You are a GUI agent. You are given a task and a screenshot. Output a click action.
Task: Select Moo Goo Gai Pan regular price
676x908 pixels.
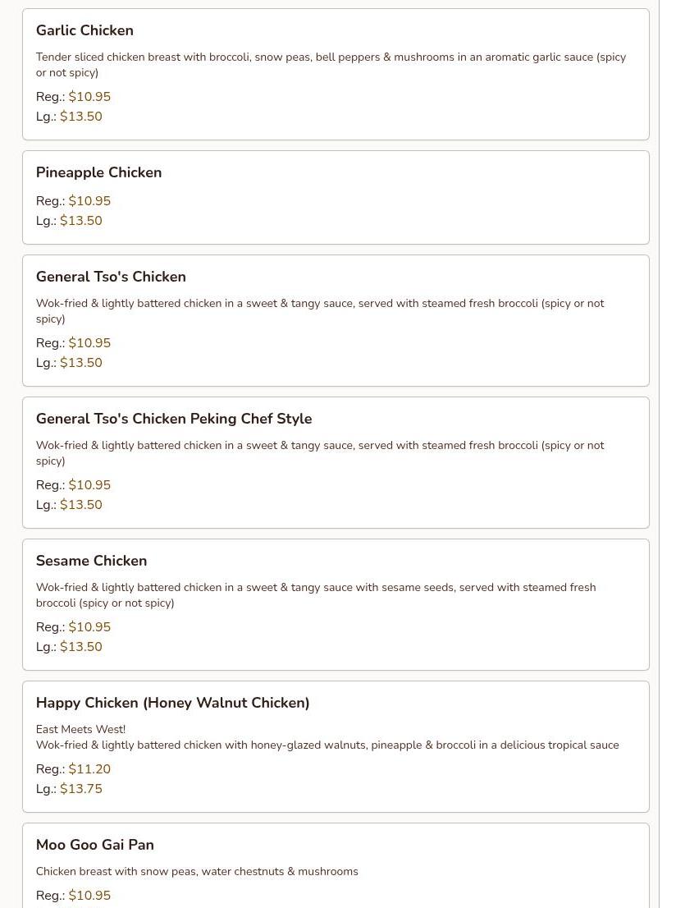point(89,896)
